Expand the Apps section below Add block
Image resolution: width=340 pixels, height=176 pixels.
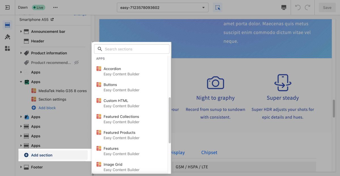click(x=21, y=117)
